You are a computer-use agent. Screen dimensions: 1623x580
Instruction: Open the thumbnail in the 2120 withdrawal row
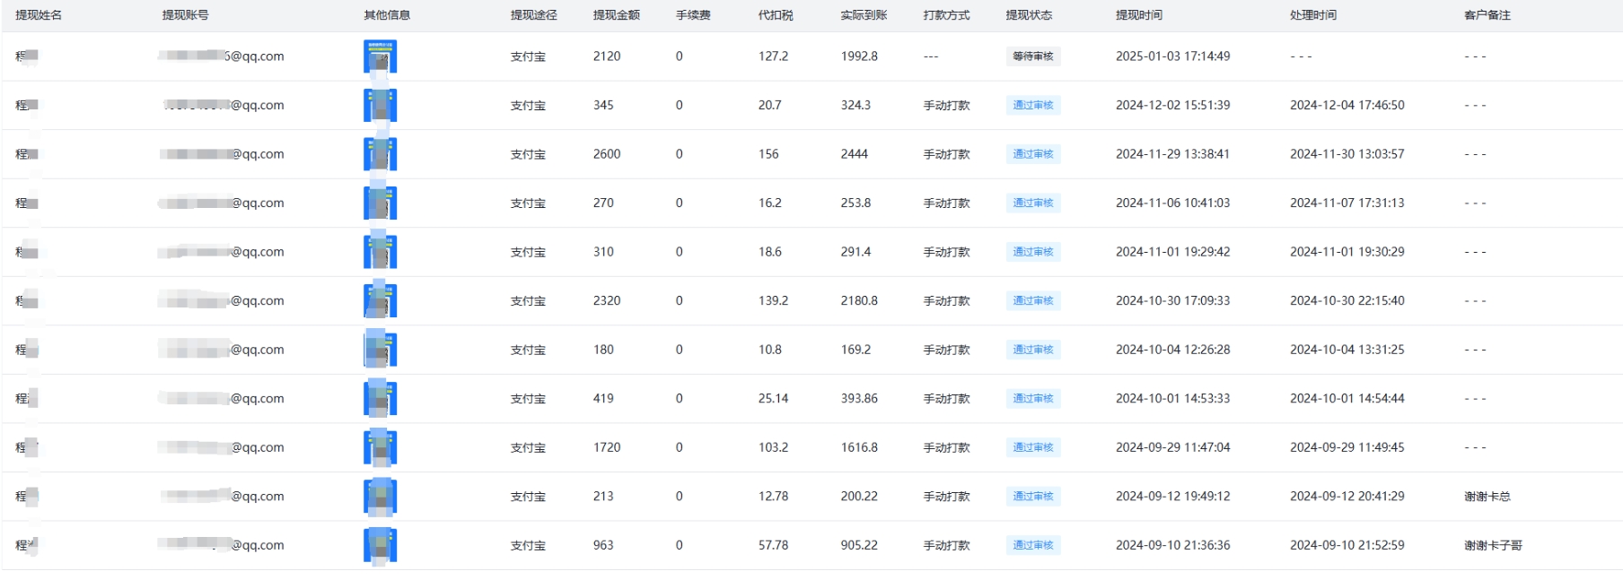coord(380,56)
